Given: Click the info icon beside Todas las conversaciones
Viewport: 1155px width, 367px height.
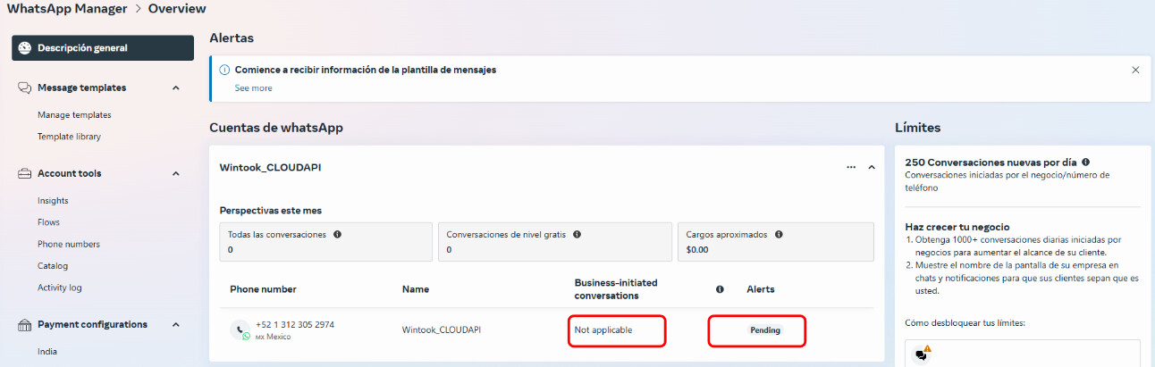Looking at the screenshot, I should click(338, 235).
